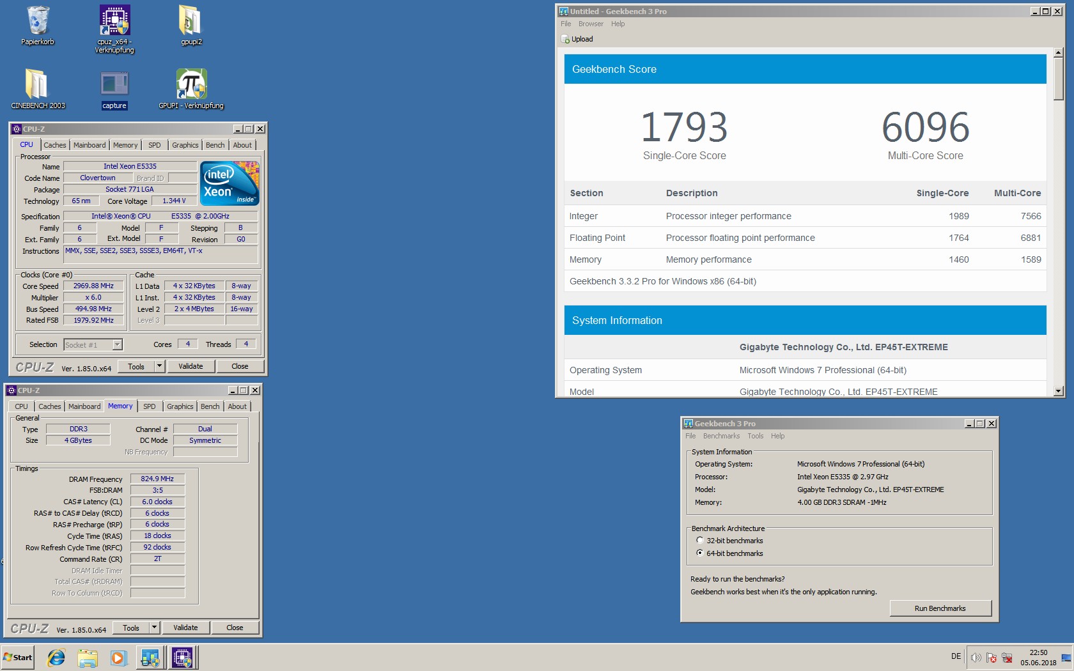This screenshot has height=671, width=1074.
Task: Open Windows Explorer from taskbar
Action: click(88, 658)
